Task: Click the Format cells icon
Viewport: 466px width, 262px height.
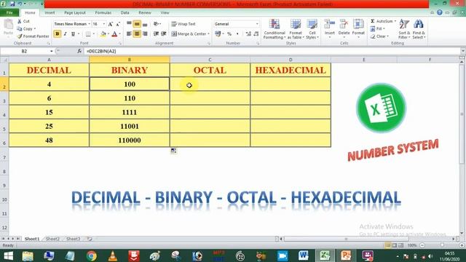Action: pos(358,24)
